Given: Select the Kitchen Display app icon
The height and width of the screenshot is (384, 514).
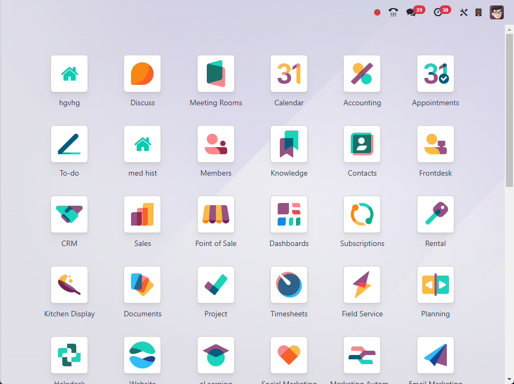Looking at the screenshot, I should coord(69,285).
